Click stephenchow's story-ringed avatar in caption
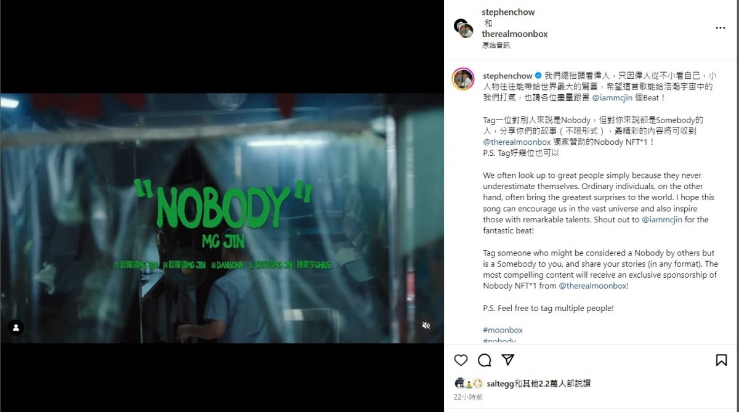 pyautogui.click(x=463, y=79)
